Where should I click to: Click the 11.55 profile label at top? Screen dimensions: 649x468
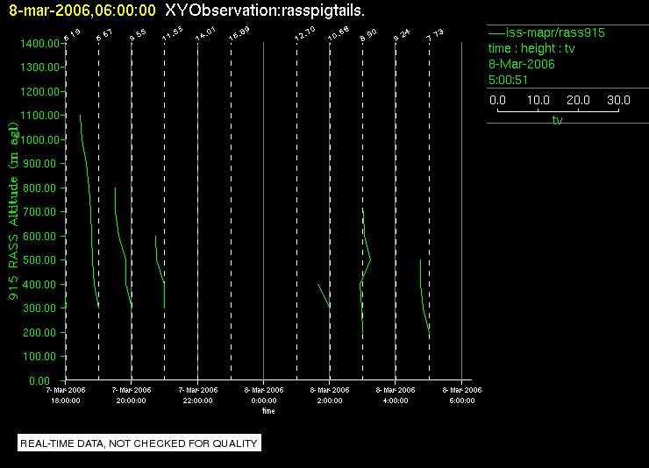click(x=172, y=33)
